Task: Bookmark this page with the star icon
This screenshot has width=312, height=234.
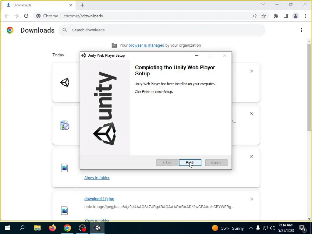Action: [264, 16]
